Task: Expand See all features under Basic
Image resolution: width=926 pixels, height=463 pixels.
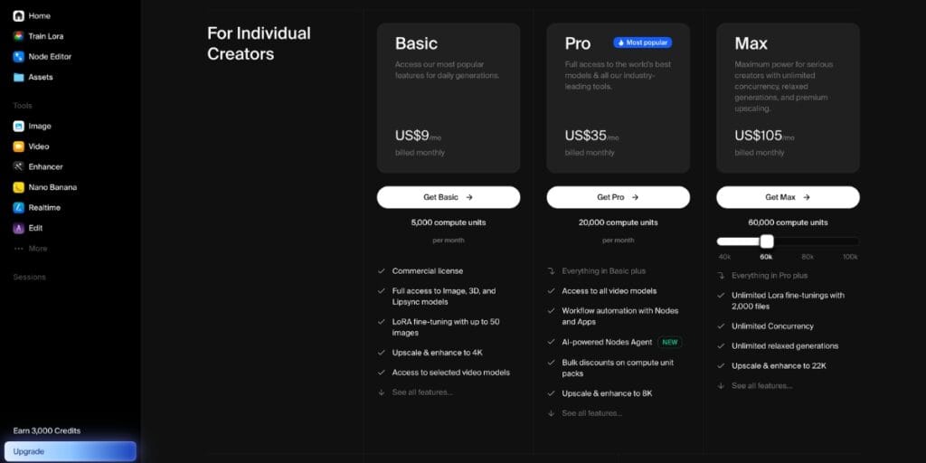Action: coord(421,392)
